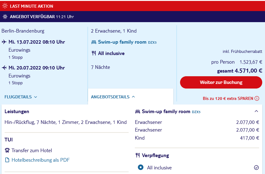Click the Last Minute Aktion banner

click(132, 6)
